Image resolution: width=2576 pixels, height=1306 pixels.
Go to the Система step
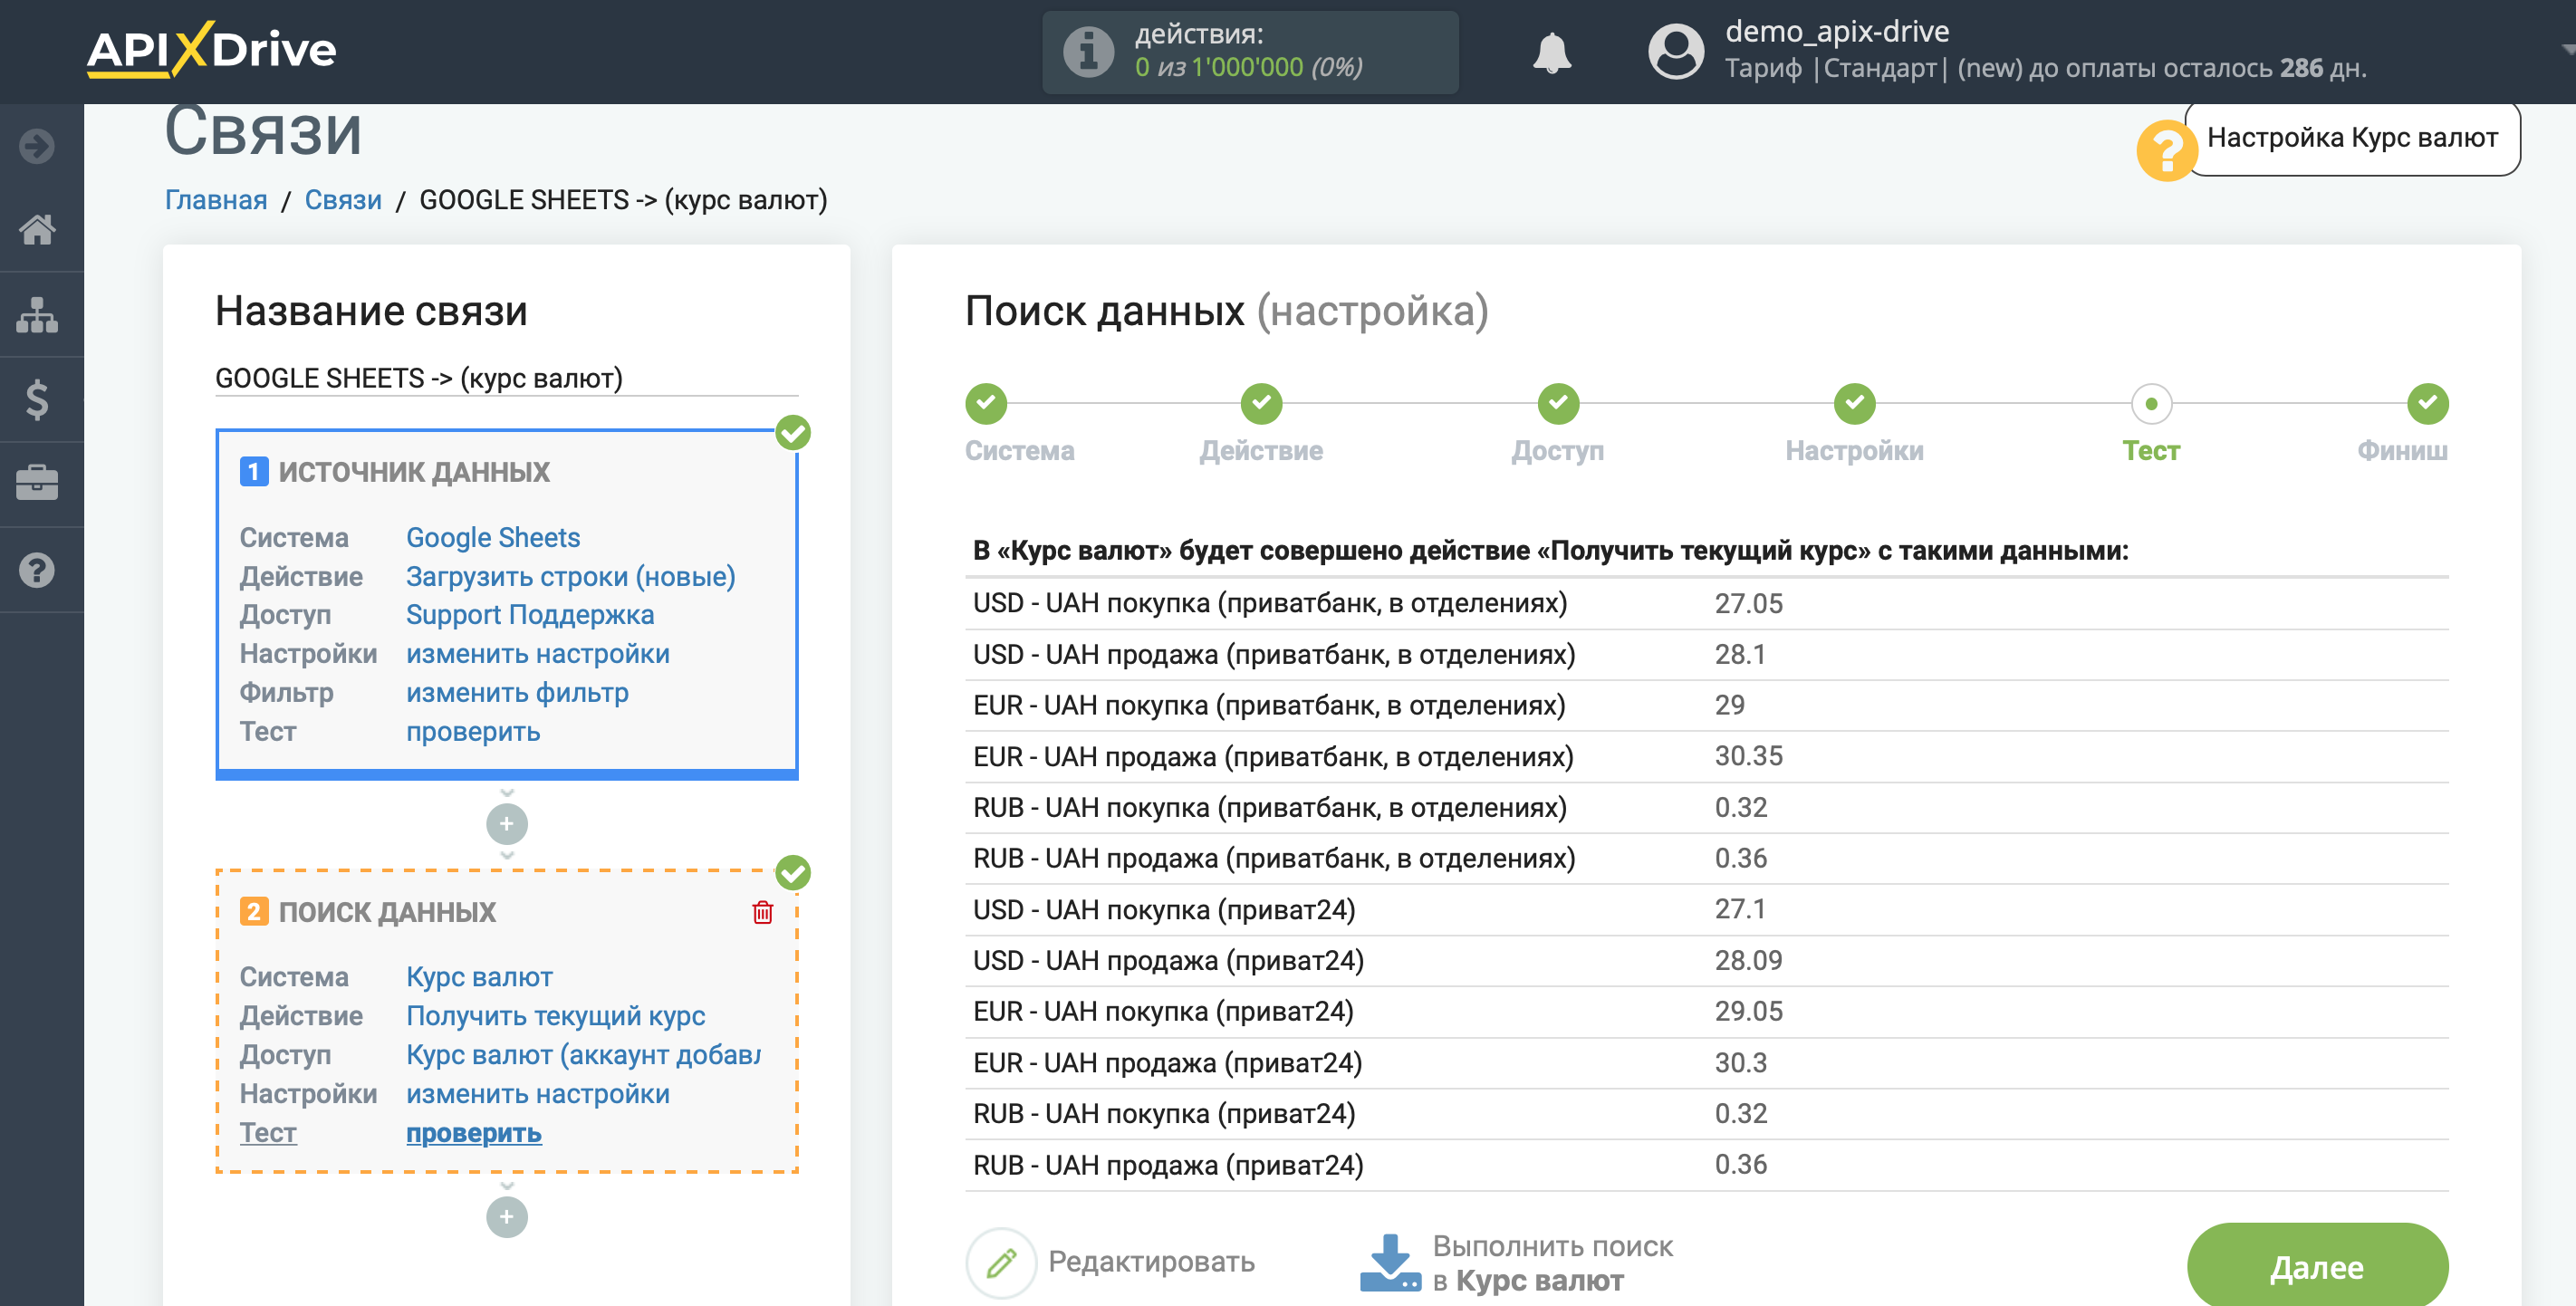tap(986, 403)
